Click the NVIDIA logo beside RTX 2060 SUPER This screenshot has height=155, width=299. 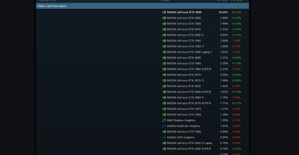(164, 92)
